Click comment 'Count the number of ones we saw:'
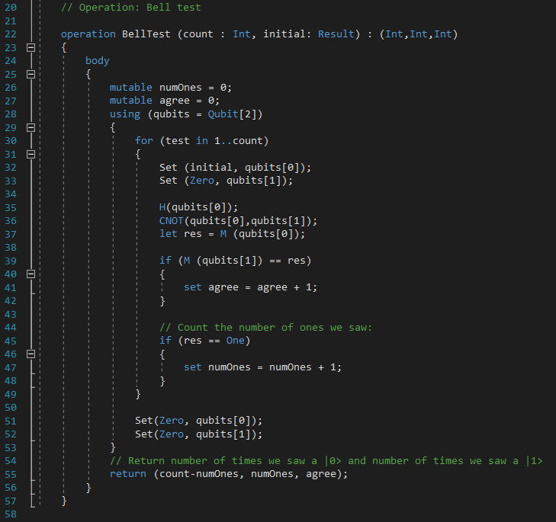This screenshot has height=522, width=556. click(x=275, y=328)
